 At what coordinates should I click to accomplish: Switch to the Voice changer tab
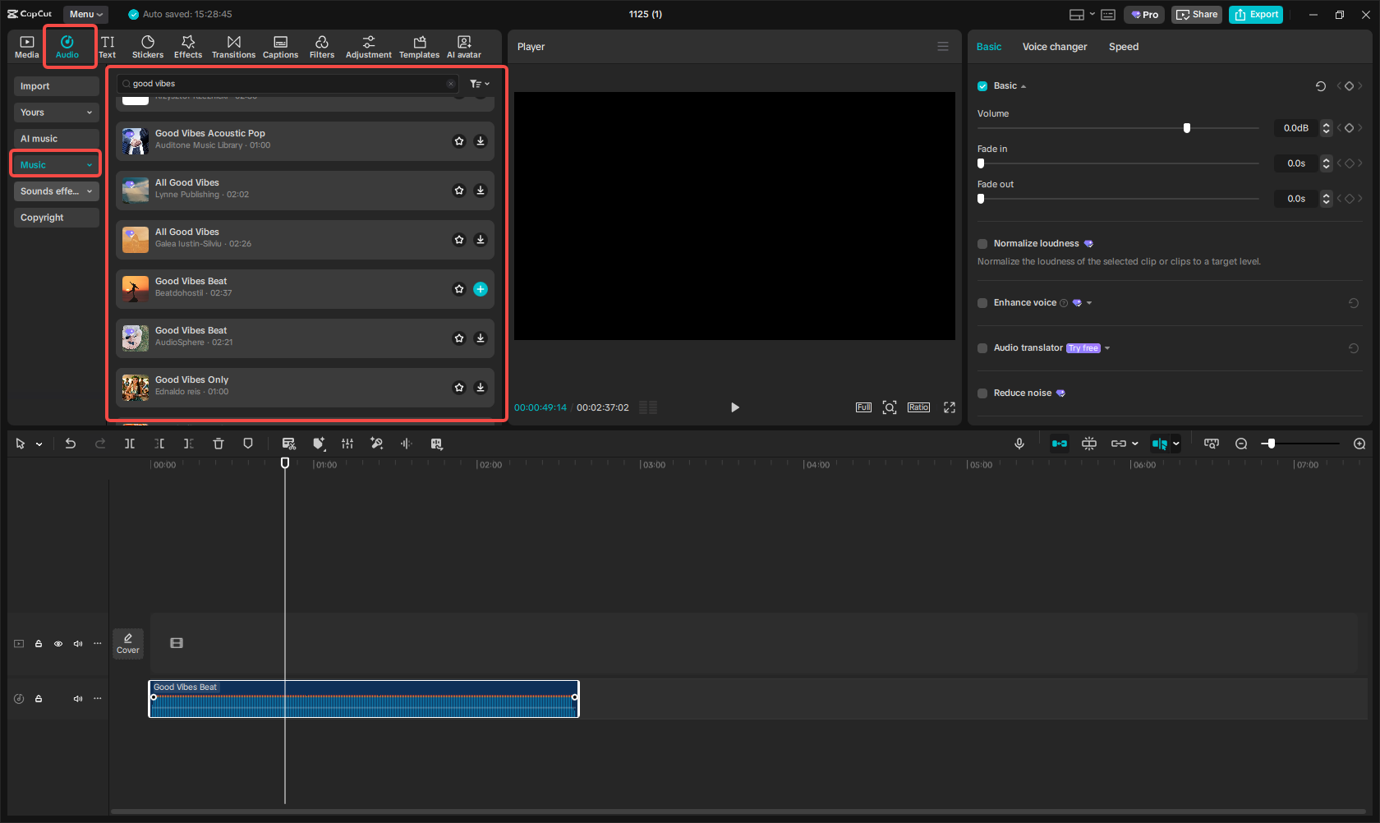[1055, 47]
